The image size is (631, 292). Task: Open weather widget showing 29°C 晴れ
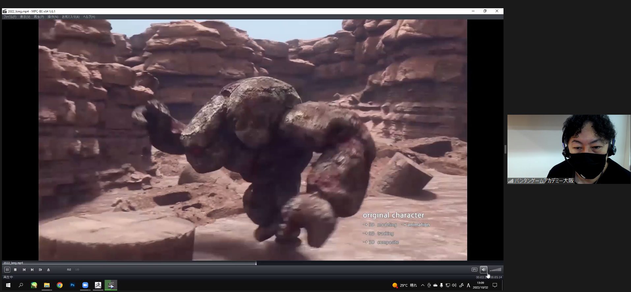pos(405,285)
